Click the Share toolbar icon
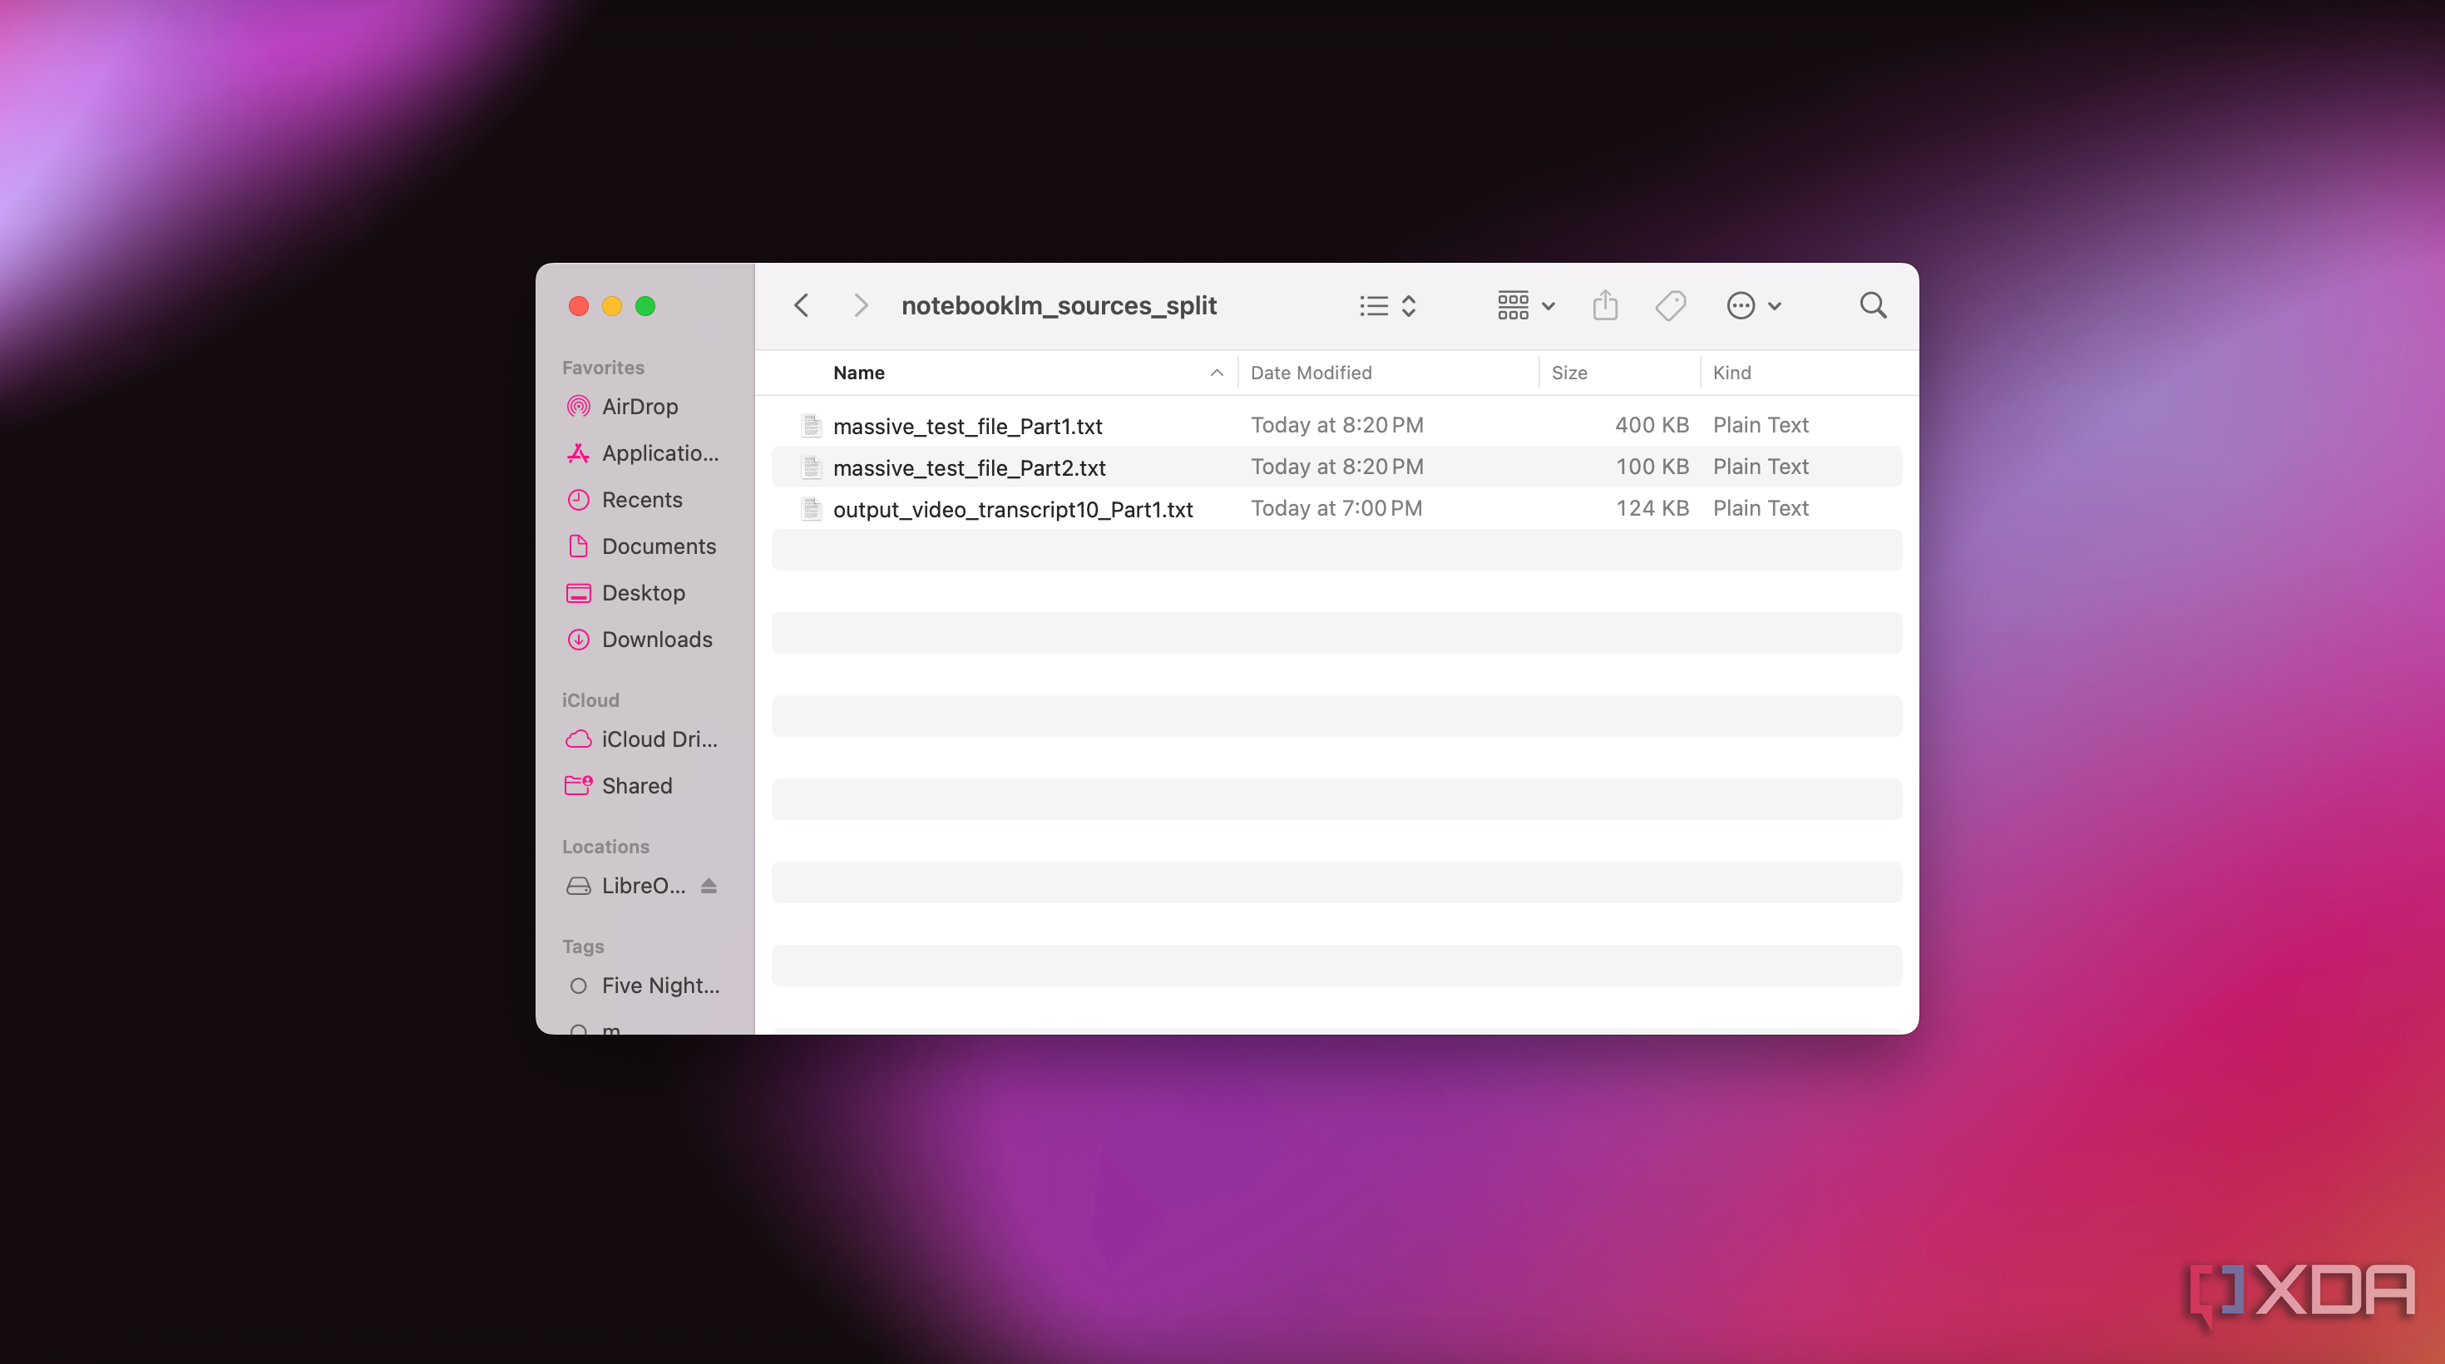Viewport: 2445px width, 1364px height. tap(1605, 305)
